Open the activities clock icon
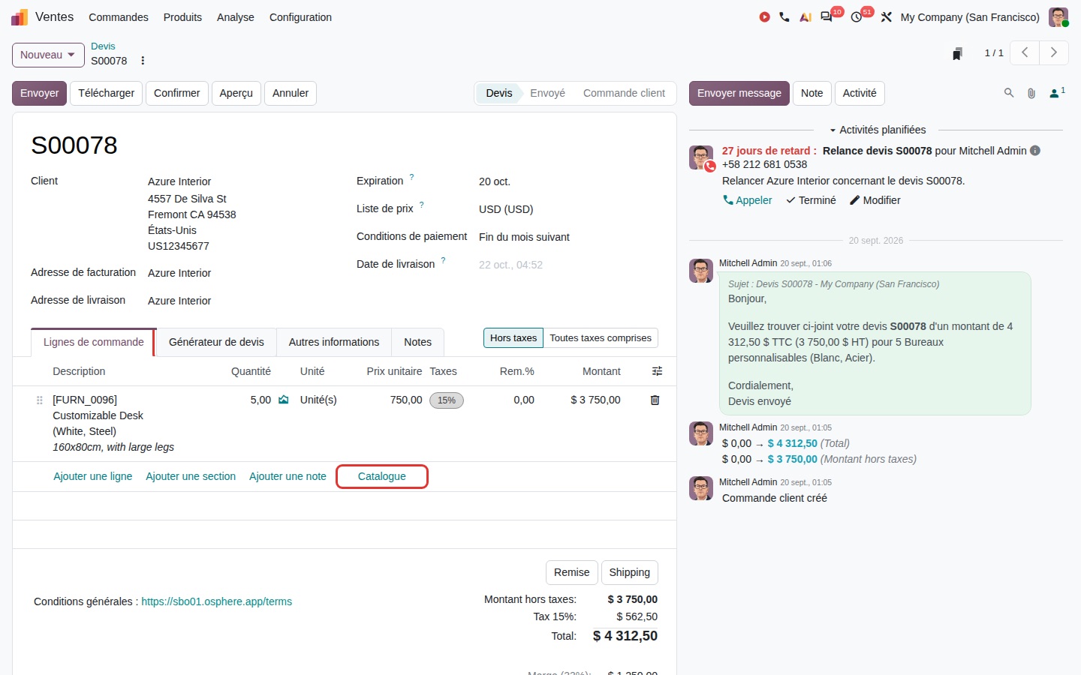 pos(857,16)
